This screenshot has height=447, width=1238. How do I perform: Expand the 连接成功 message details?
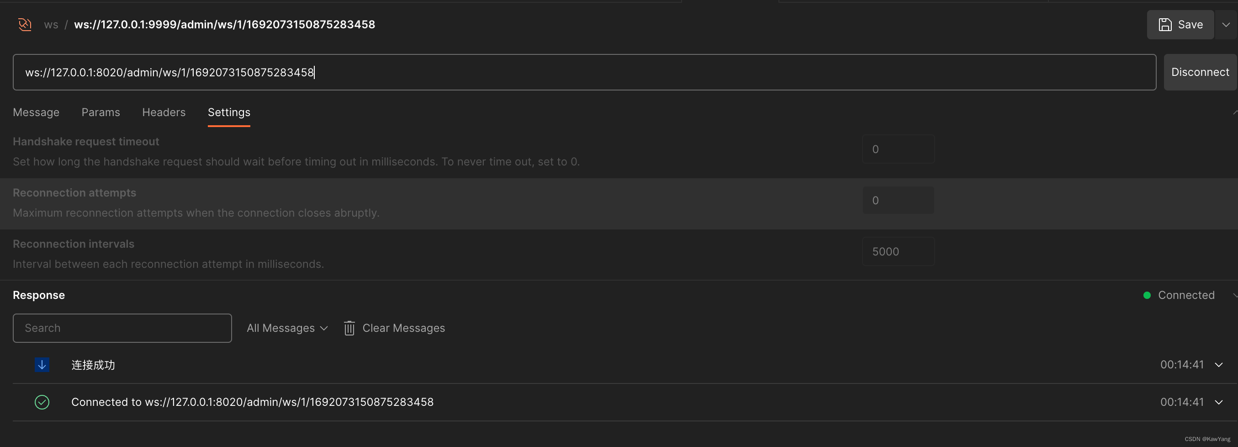click(1220, 365)
